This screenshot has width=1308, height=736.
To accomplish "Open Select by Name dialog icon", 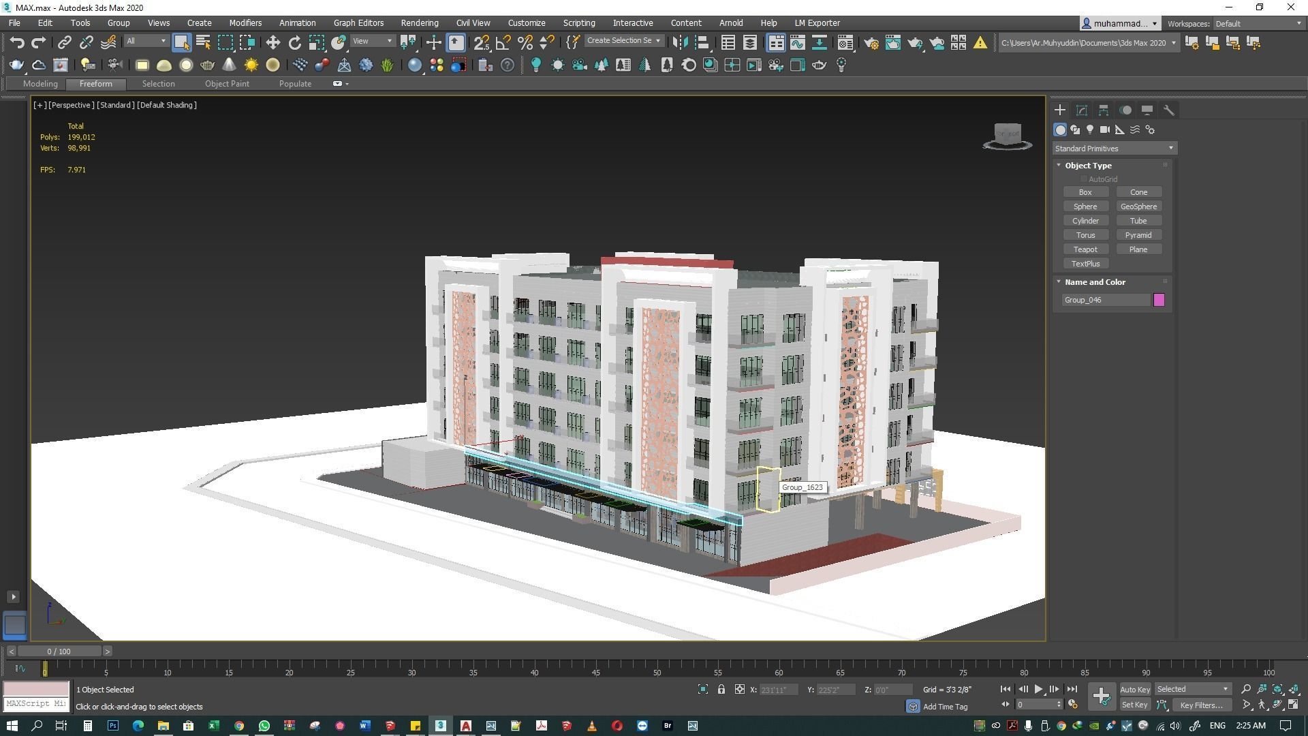I will (203, 42).
